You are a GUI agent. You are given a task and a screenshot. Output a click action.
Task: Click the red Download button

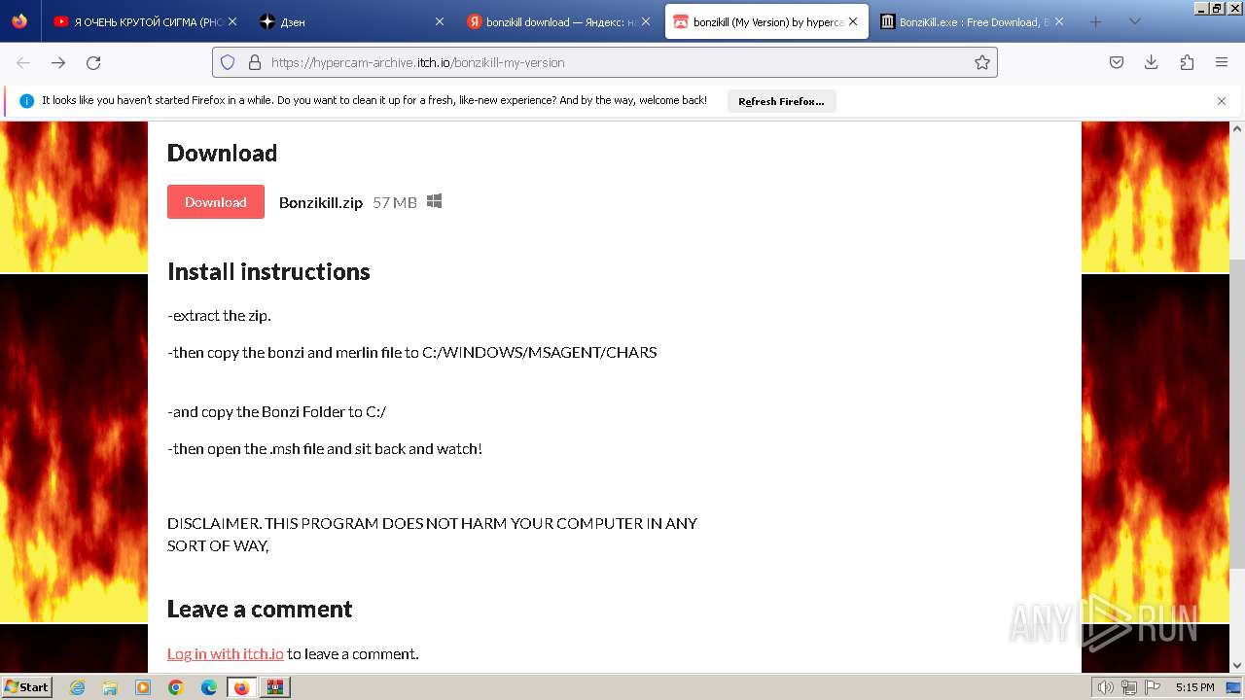216,201
